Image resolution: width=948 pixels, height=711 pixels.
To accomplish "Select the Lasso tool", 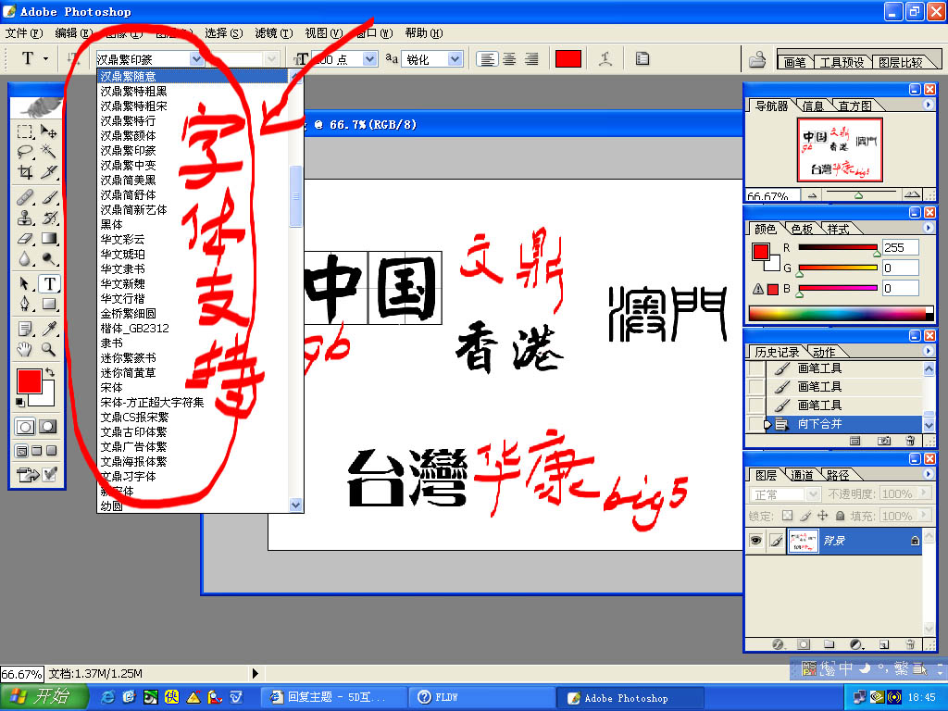I will tap(25, 151).
